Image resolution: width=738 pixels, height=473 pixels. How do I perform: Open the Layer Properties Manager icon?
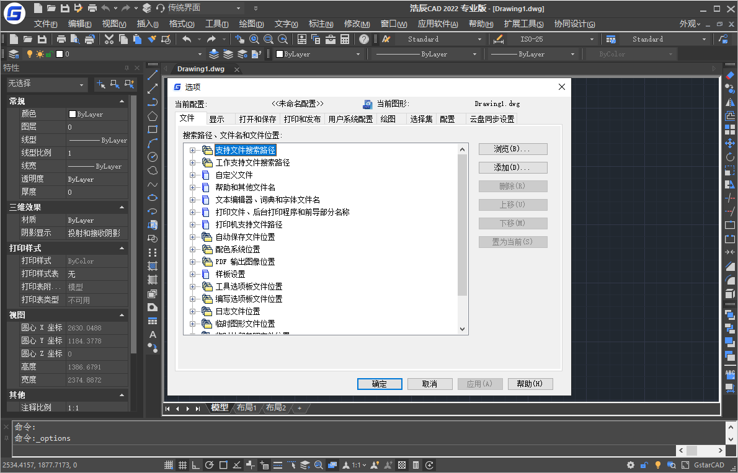click(x=14, y=54)
